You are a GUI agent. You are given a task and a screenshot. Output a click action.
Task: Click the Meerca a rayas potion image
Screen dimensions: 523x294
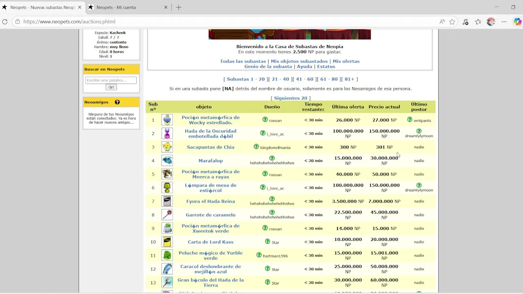pos(167,174)
